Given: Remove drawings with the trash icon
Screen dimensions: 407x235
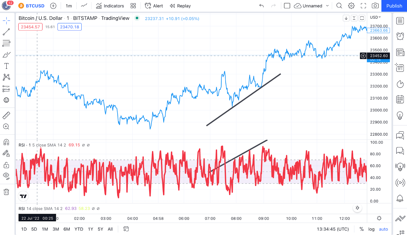Looking at the screenshot, I should 6,192.
